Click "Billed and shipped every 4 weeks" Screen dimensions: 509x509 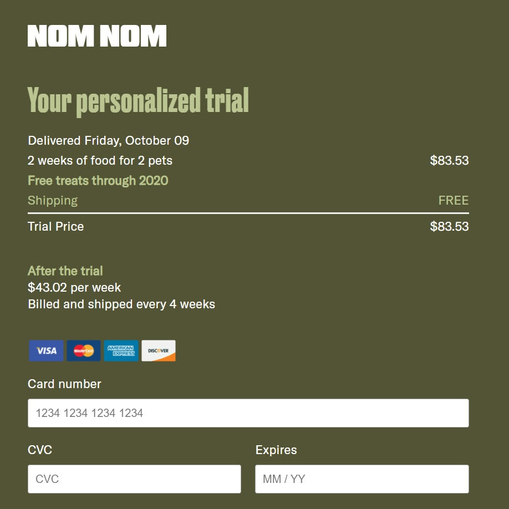(x=121, y=304)
